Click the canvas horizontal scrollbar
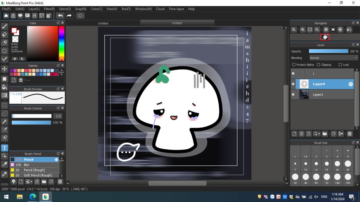 (x=177, y=183)
